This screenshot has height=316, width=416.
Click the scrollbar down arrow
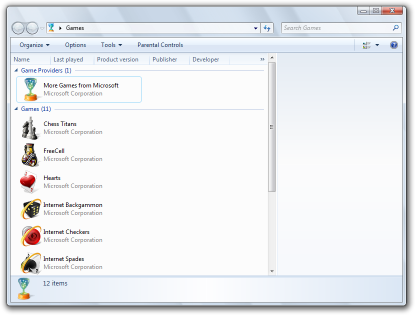(x=272, y=271)
